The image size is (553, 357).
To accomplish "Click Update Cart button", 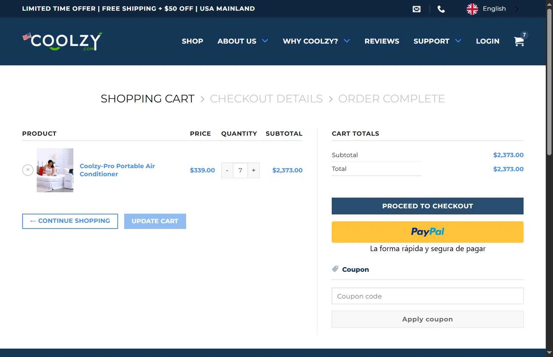I will pyautogui.click(x=155, y=221).
